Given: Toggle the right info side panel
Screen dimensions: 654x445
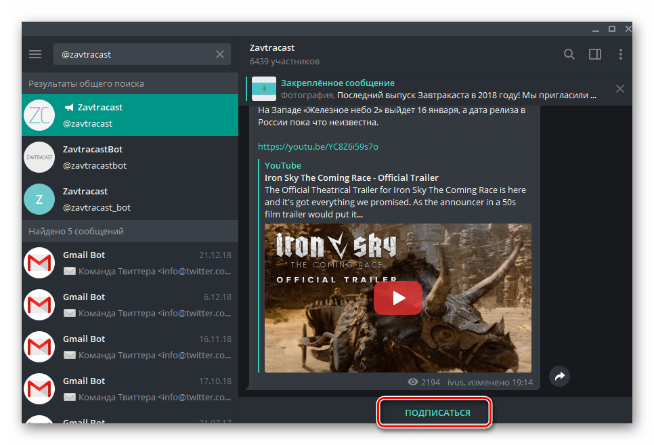Looking at the screenshot, I should tap(595, 54).
